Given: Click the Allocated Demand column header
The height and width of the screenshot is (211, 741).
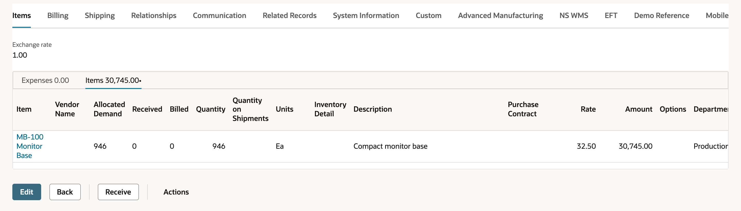Looking at the screenshot, I should [x=109, y=109].
